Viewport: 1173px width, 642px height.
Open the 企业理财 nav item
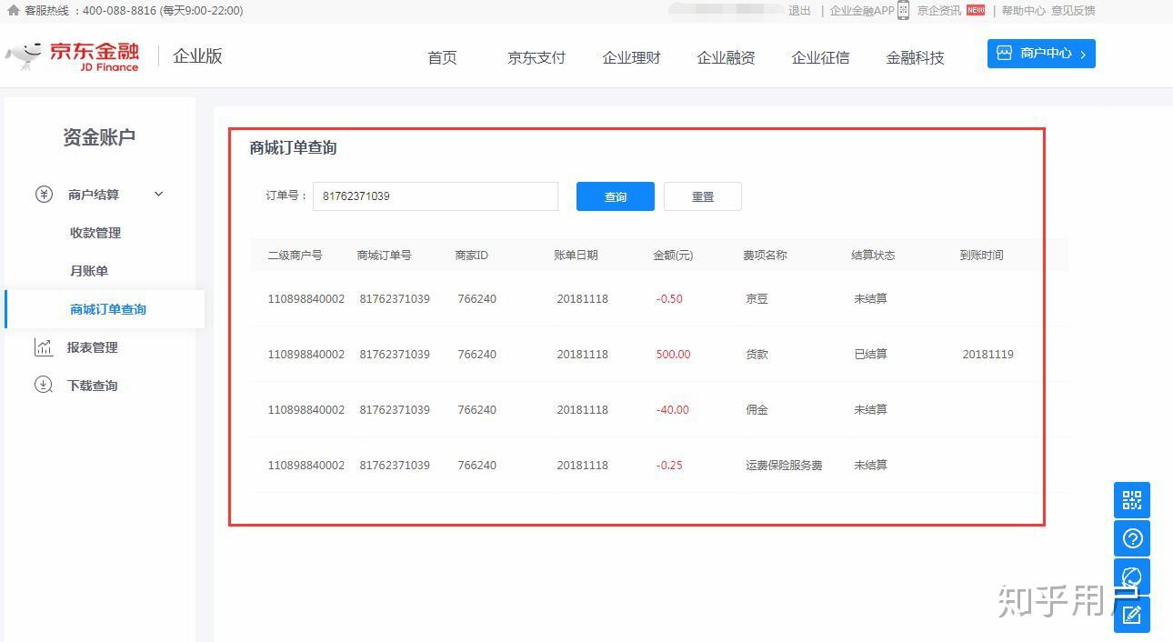631,57
